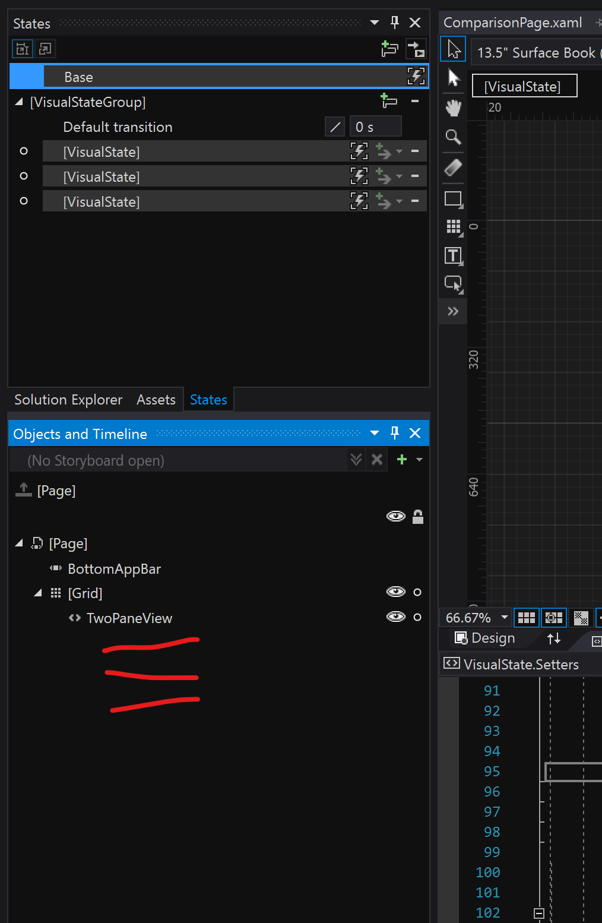Switch to Design view tab
This screenshot has width=602, height=923.
pos(485,638)
